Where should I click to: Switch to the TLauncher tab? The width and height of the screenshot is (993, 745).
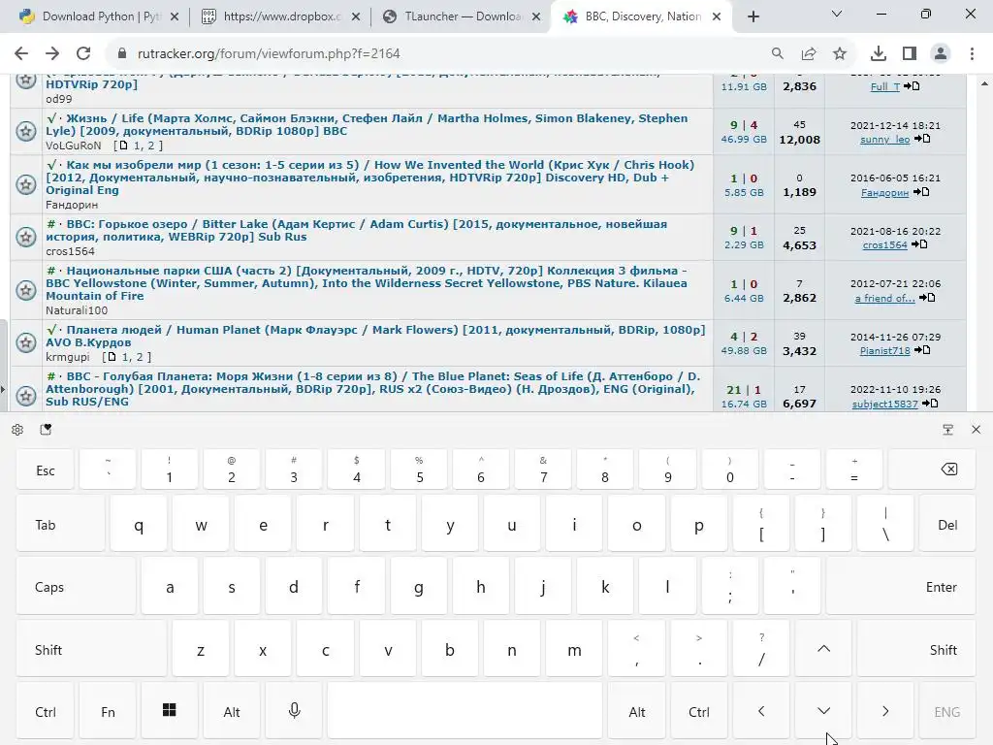463,16
